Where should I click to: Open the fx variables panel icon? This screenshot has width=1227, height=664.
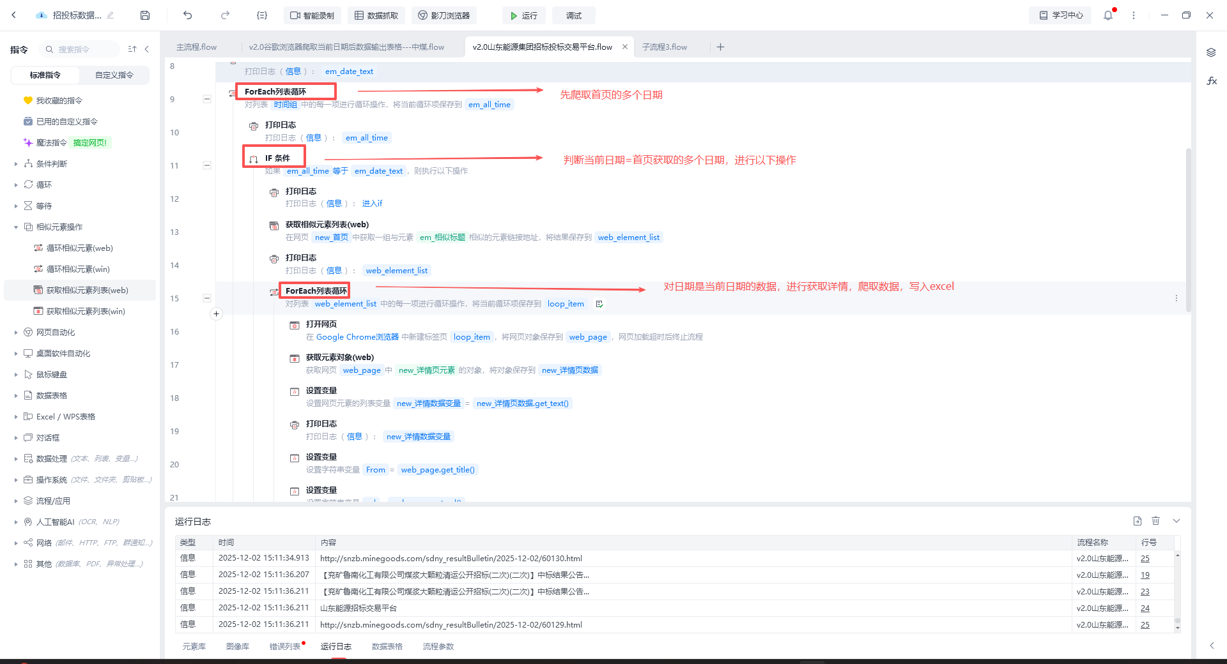(x=1211, y=81)
